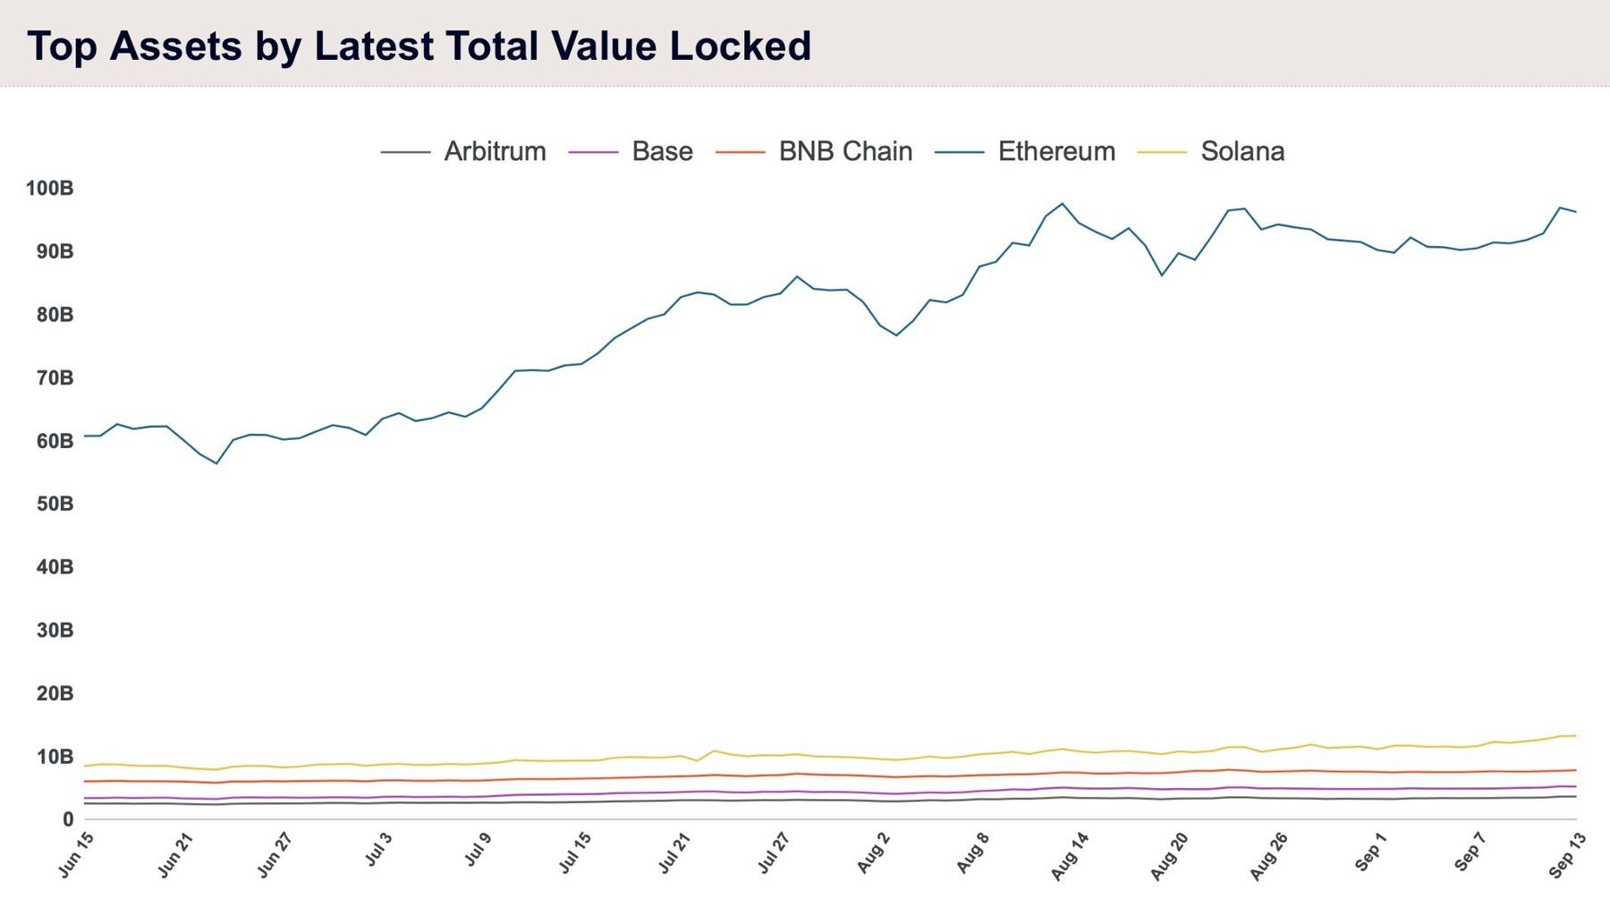Click the purple Base legend line swatch
1610x907 pixels.
point(593,152)
